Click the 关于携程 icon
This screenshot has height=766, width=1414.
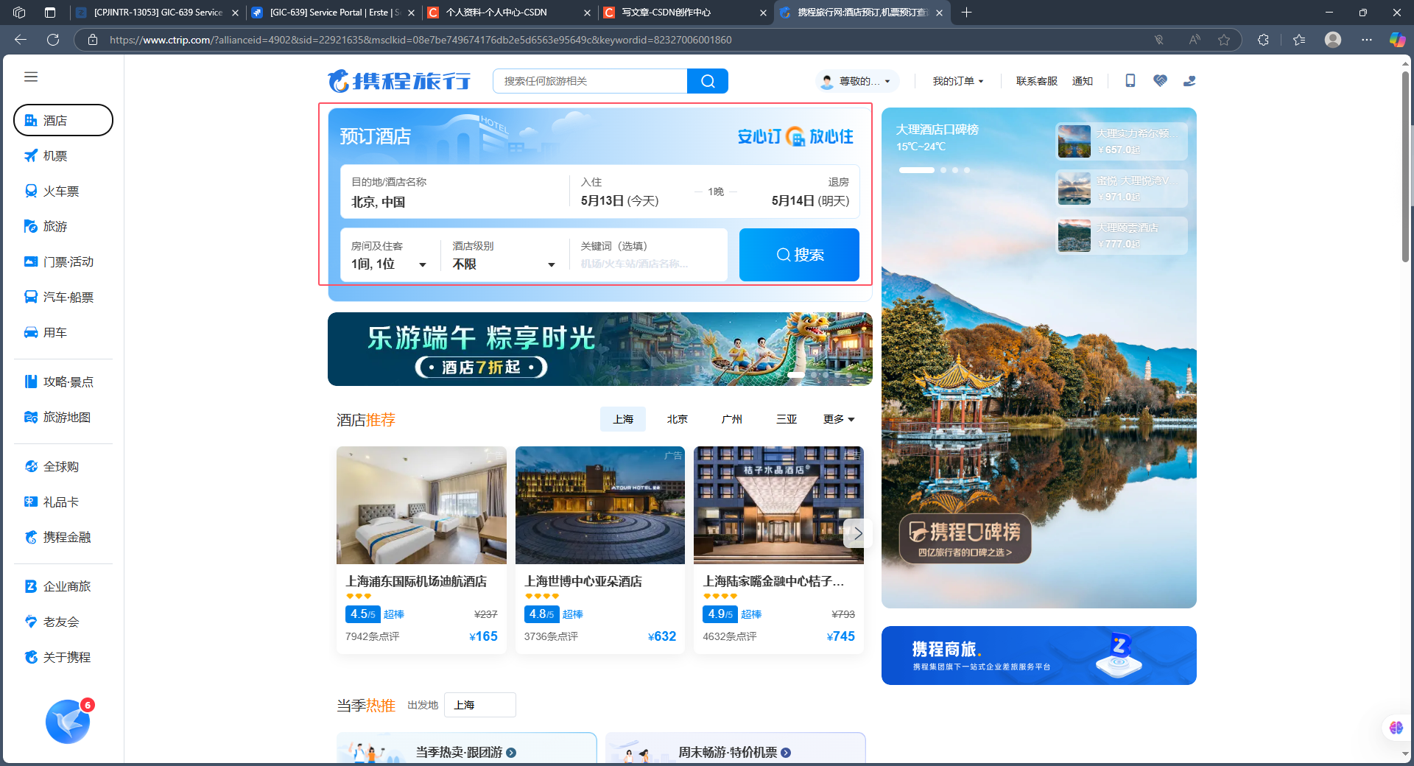click(x=31, y=657)
